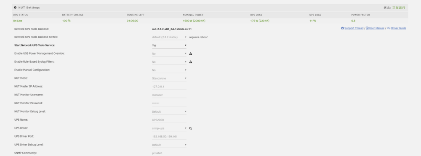Click the 'POWER FACTOR' column header
This screenshot has width=421, height=156.
360,15
